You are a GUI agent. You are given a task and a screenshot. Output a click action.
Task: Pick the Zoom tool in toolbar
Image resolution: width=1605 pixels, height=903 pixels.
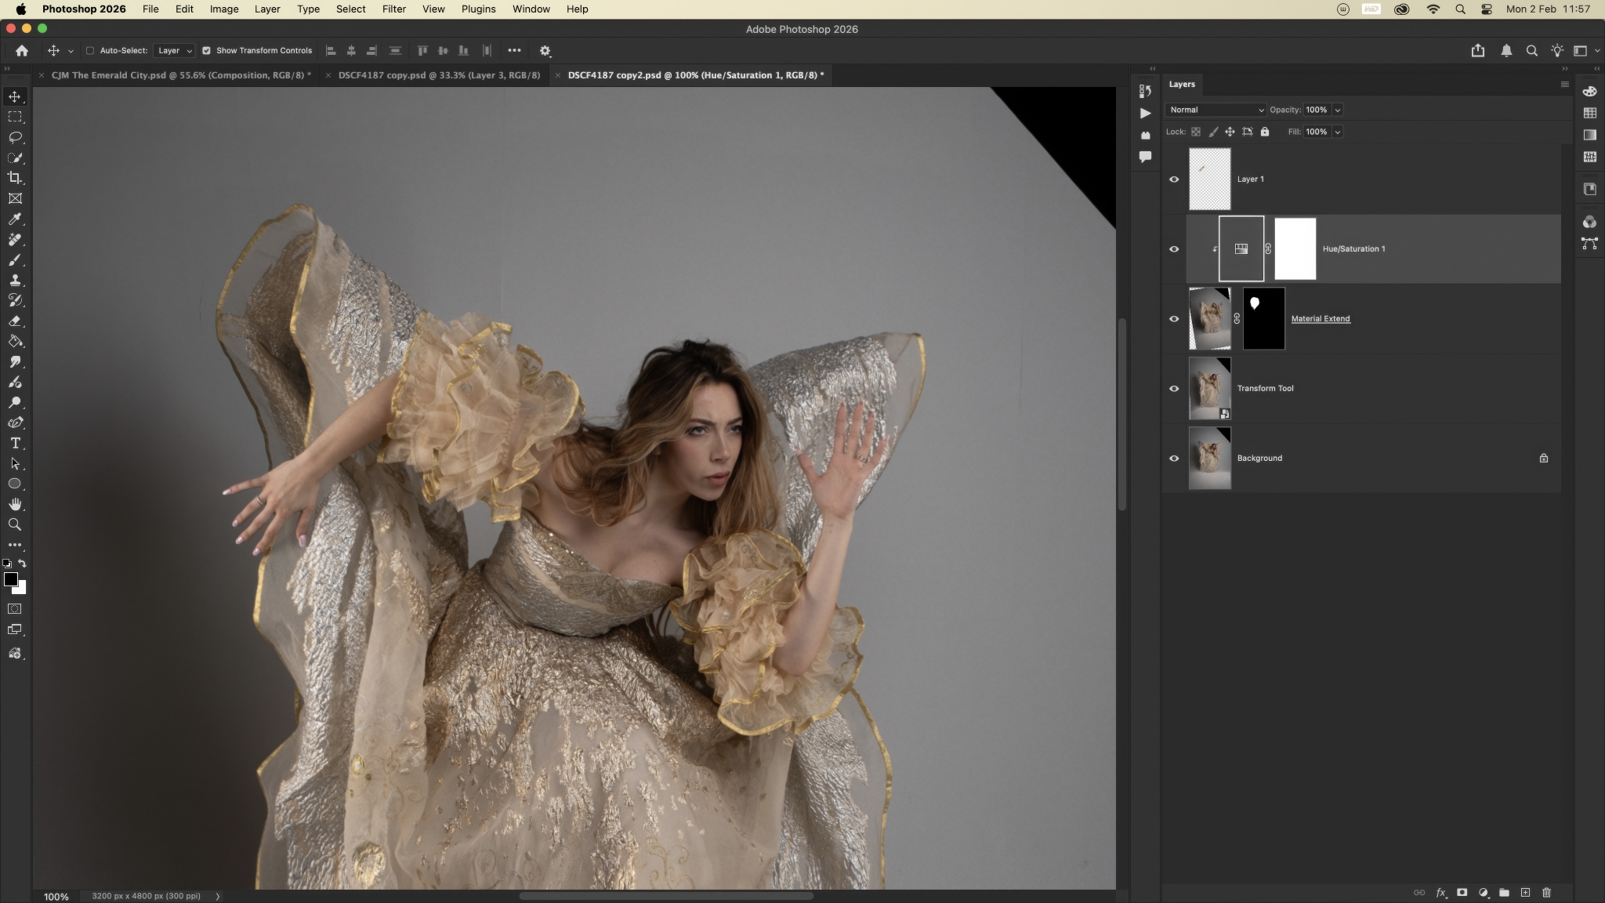pos(15,524)
